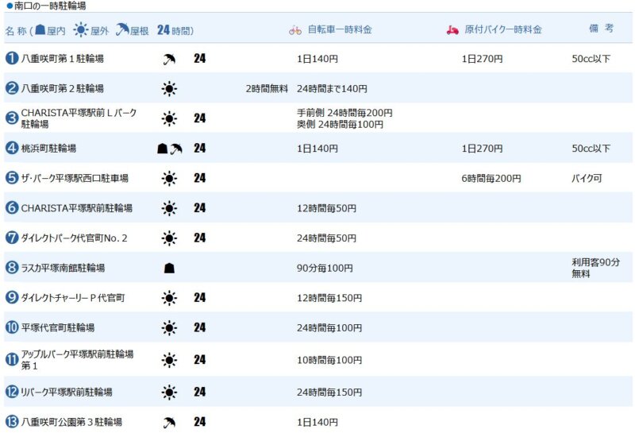Screen dimensions: 635x437
Task: Click the 2時間無料 text
Action: pyautogui.click(x=267, y=89)
